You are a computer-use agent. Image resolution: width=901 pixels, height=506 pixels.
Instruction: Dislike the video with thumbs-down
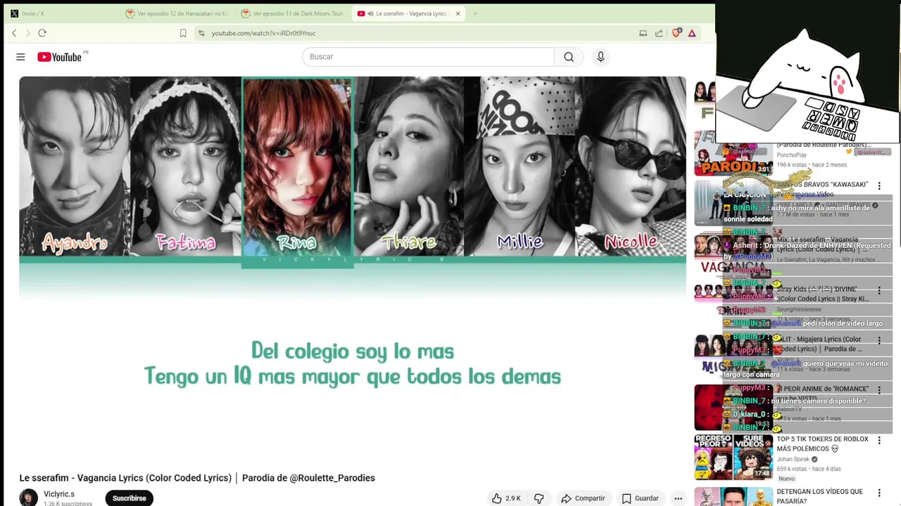point(538,498)
